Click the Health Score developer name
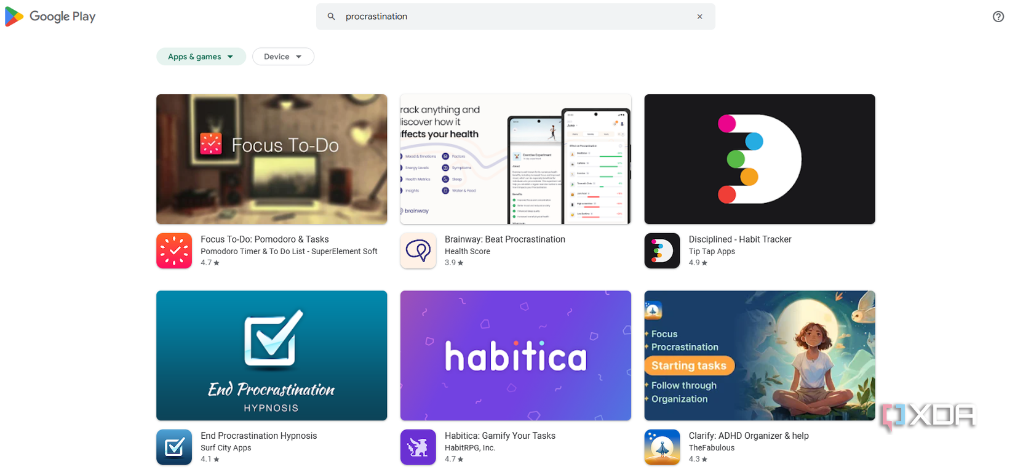Viewport: 1015px width, 472px height. 468,252
